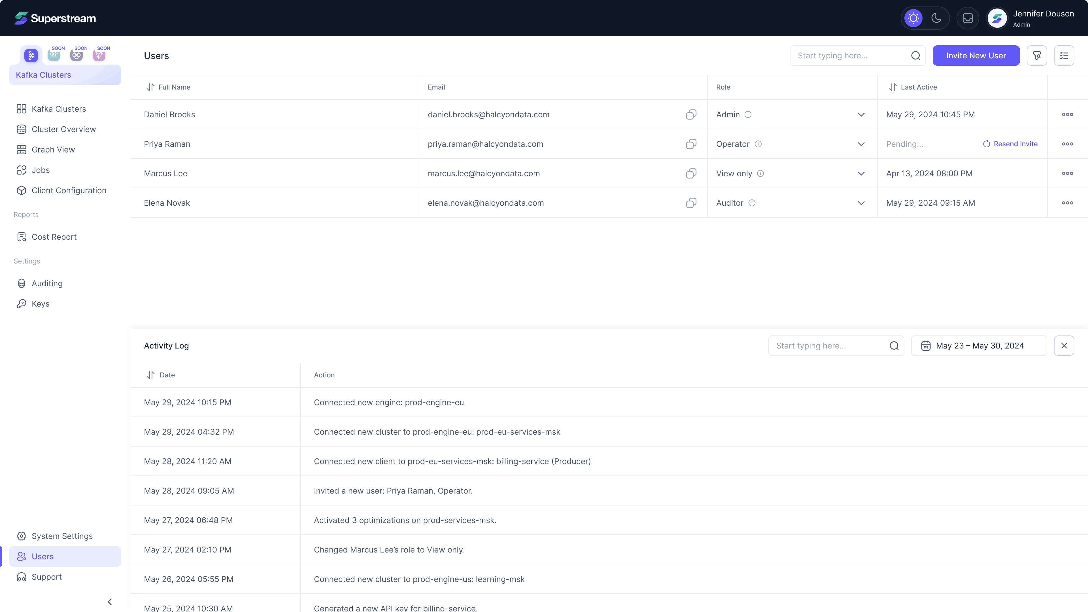Switch to dark theme moon icon
Image resolution: width=1088 pixels, height=612 pixels.
pos(936,18)
